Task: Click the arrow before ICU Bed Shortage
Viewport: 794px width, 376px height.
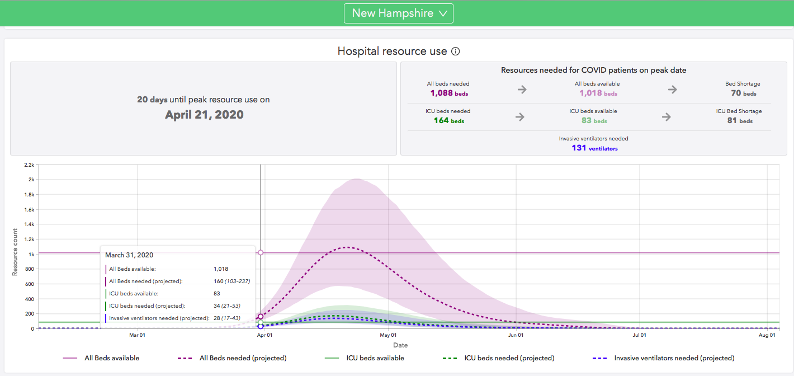Action: 666,117
